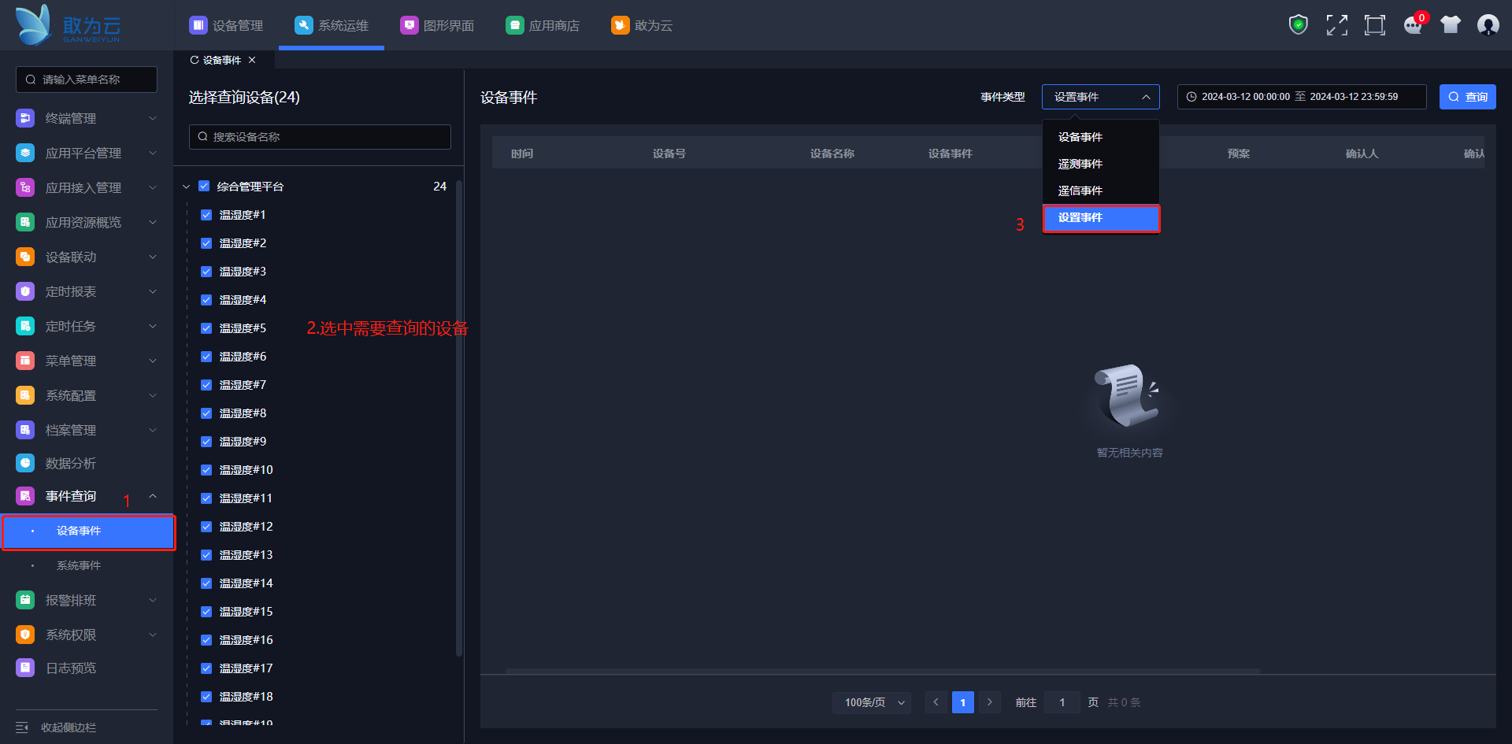Click the screen frame icon
The image size is (1512, 744).
click(x=1374, y=25)
